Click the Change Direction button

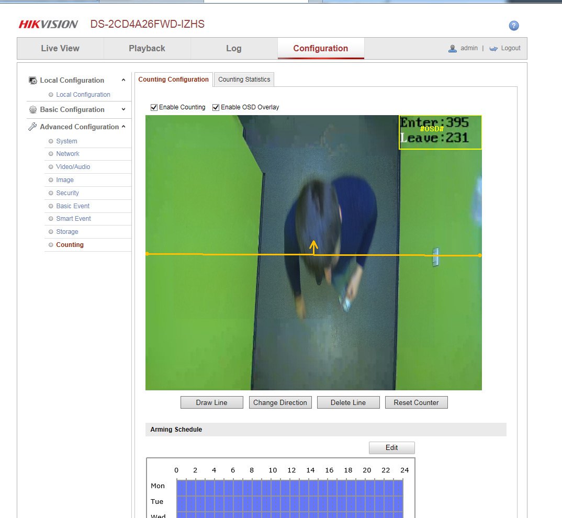(280, 402)
